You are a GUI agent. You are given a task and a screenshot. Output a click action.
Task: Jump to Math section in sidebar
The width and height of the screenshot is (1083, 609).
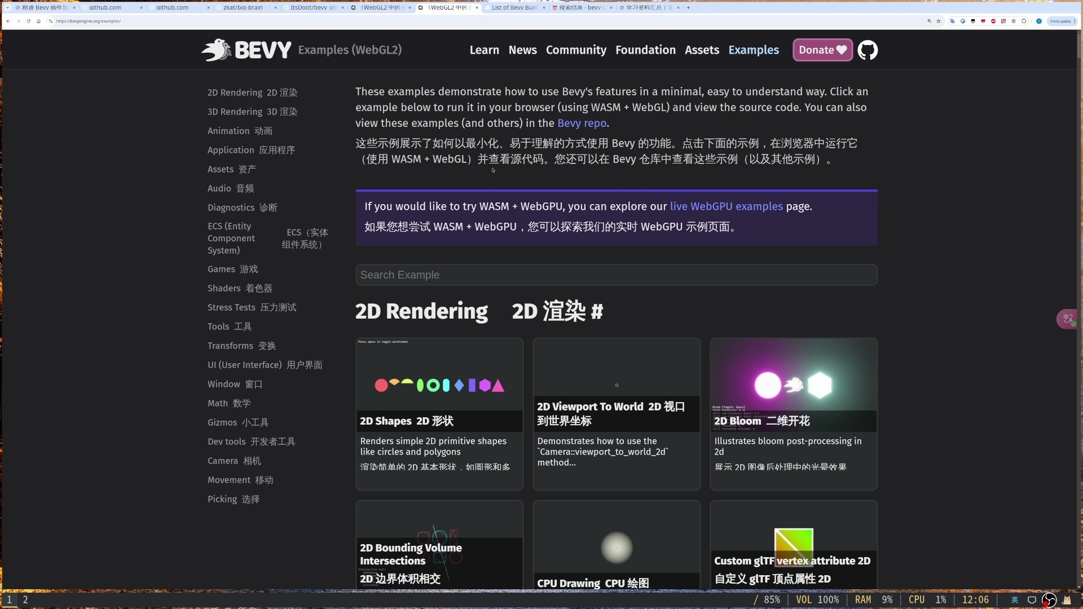coord(228,403)
